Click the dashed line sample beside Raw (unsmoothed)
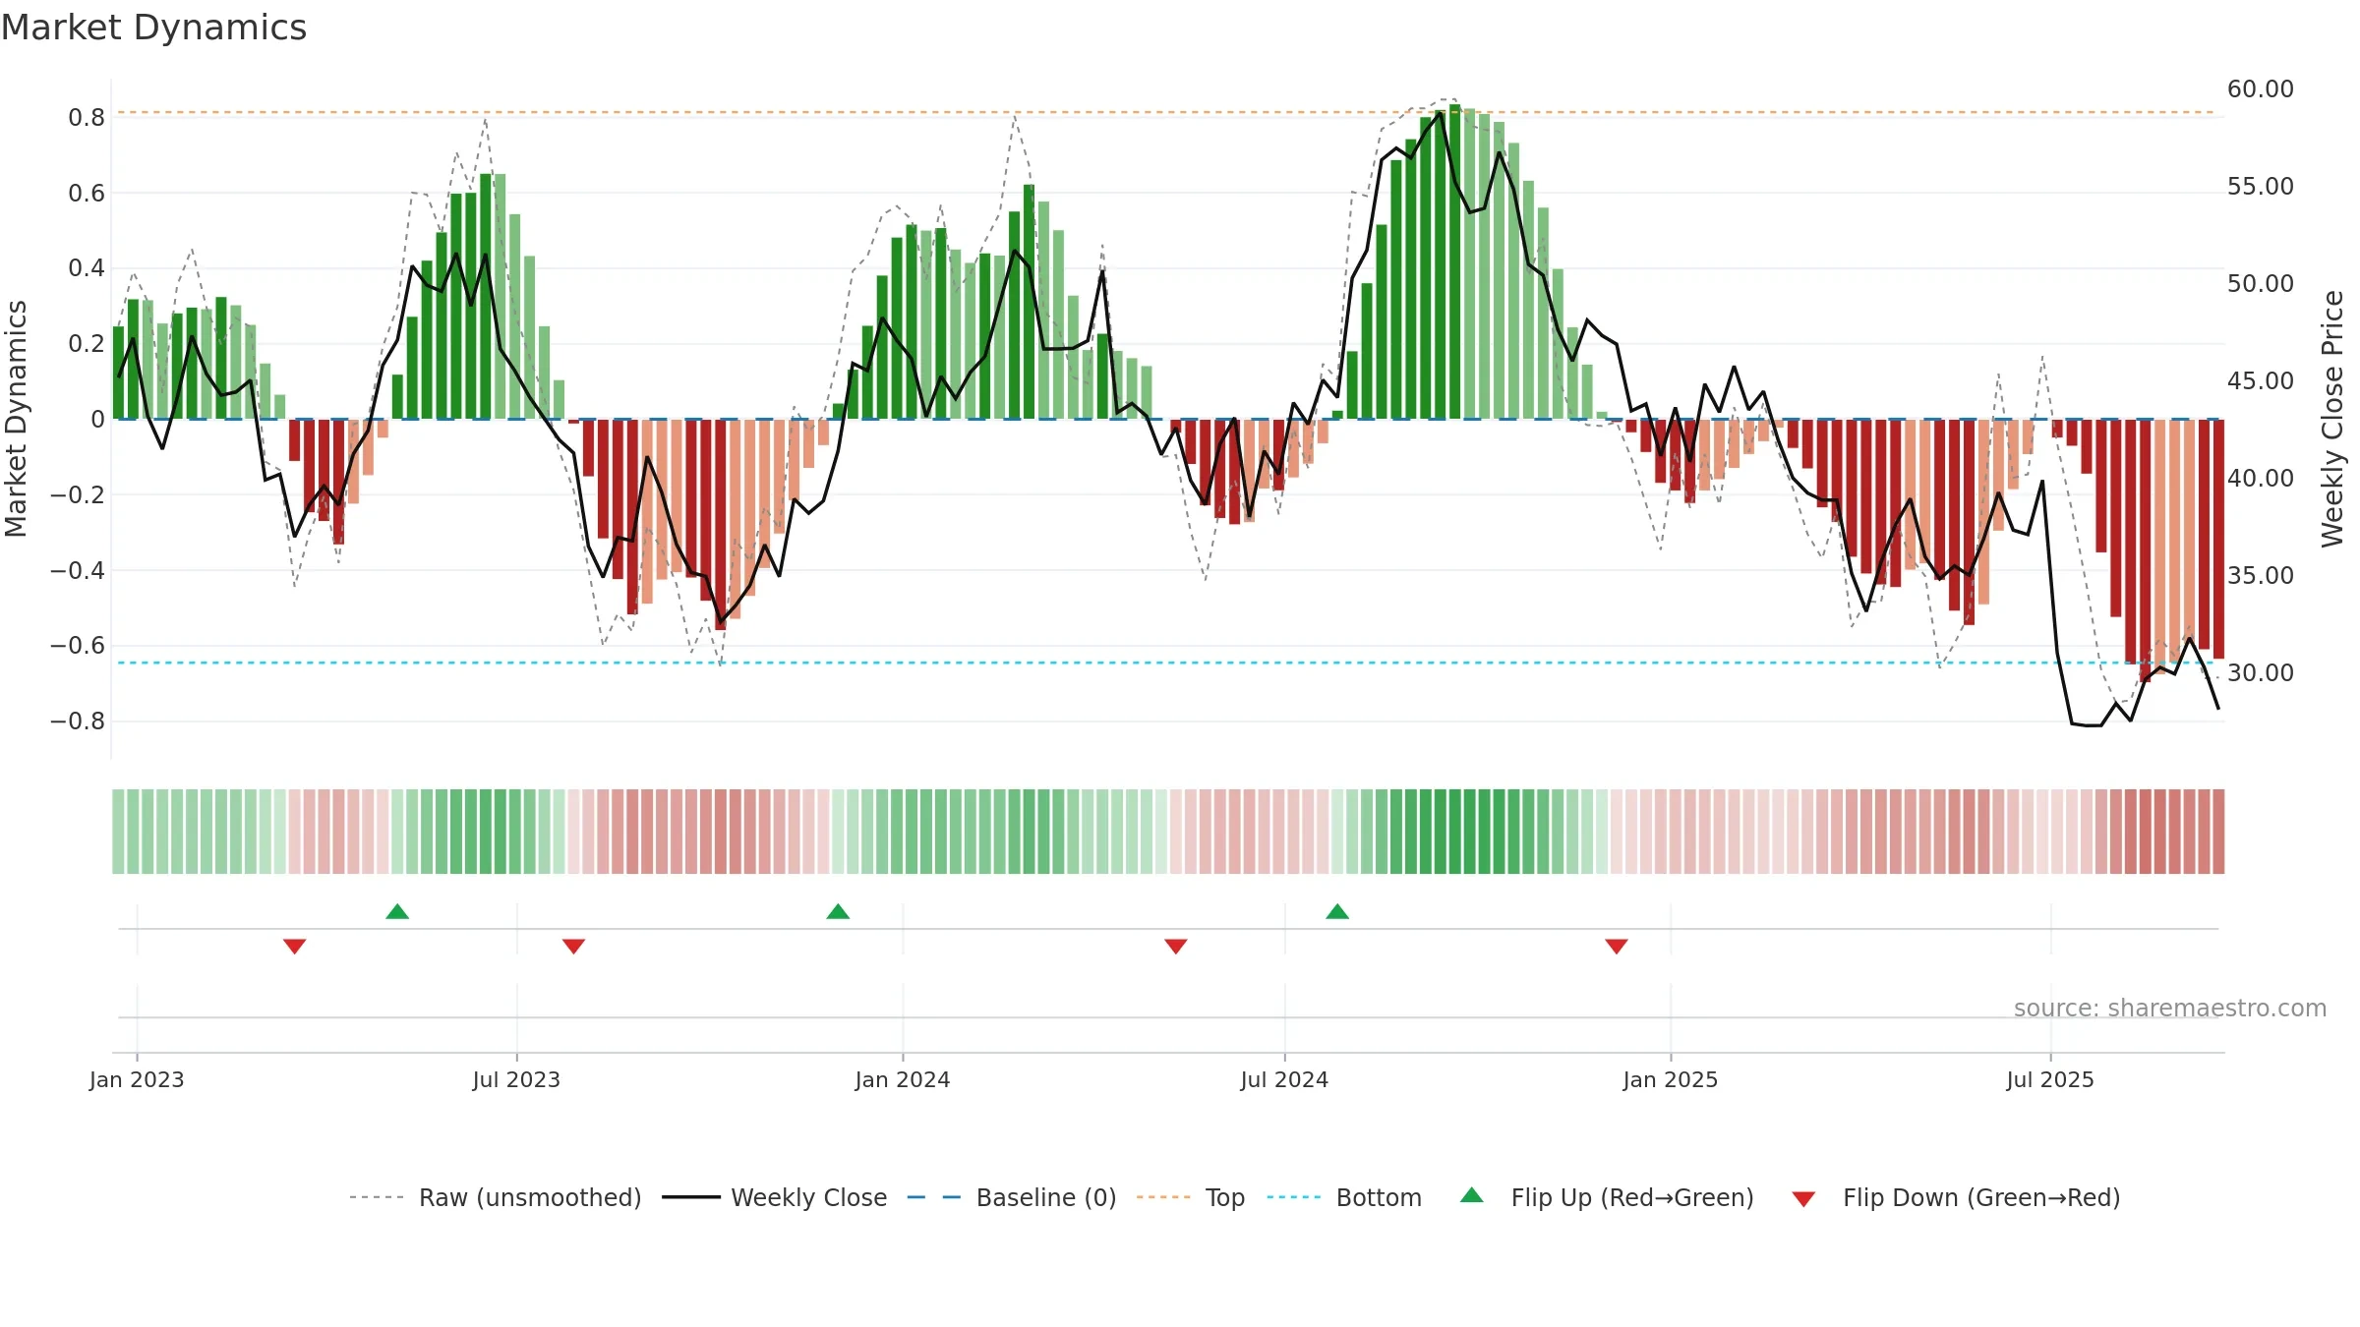Screen dimensions: 2360x1327 click(x=377, y=1197)
